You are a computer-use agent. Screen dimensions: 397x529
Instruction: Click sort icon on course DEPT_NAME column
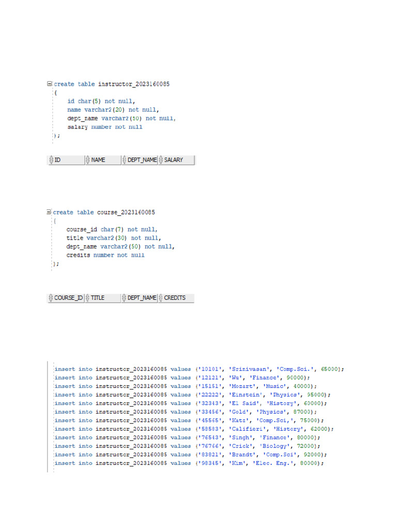[124, 298]
